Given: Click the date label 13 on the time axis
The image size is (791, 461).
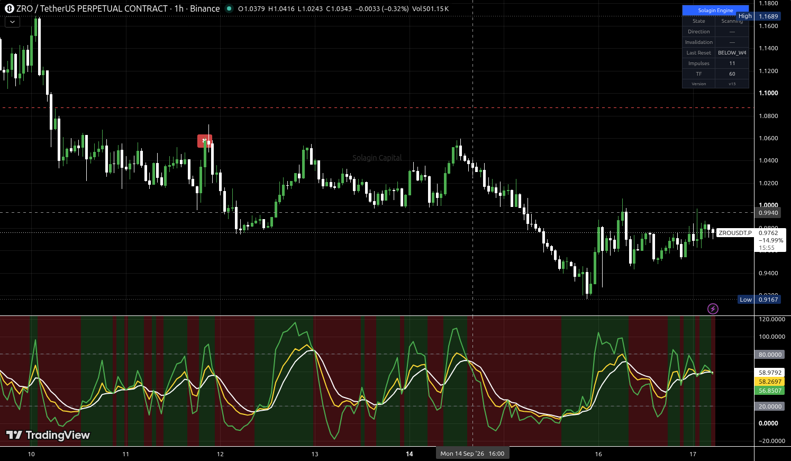Looking at the screenshot, I should coord(315,454).
